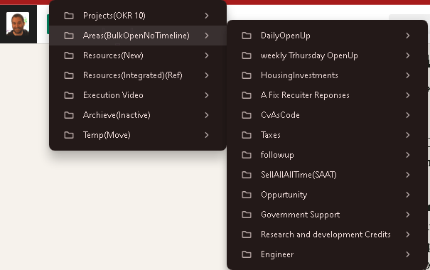Click the folder icon beside Areas(BulkOpenNoTimeline)
Screen dimensions: 430x270
click(69, 36)
